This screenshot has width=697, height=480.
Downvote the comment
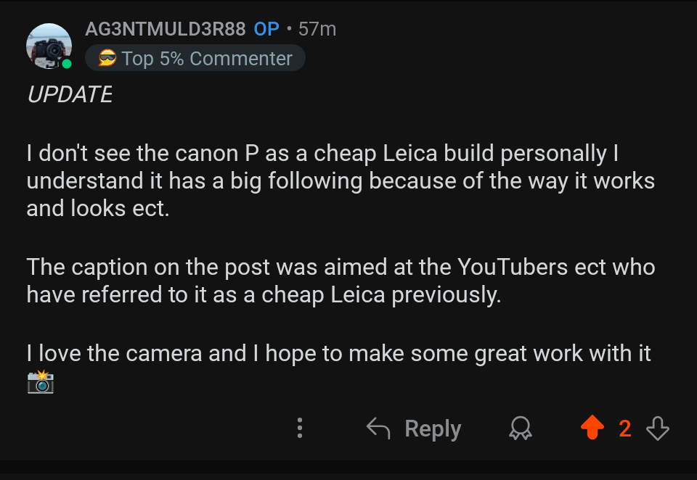[x=657, y=428]
